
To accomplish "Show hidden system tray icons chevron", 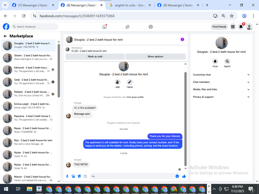I will pos(214,189).
